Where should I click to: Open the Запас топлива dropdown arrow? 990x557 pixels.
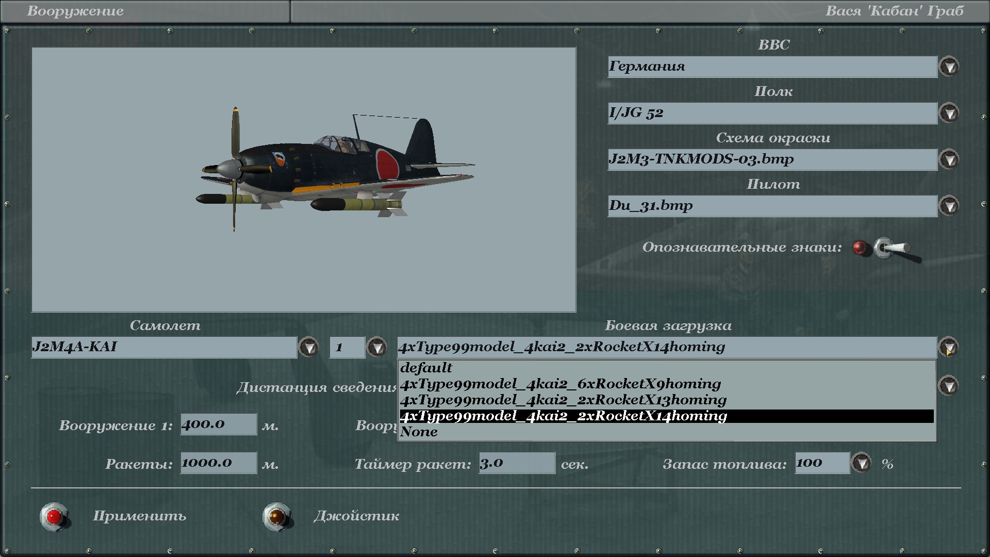(861, 463)
